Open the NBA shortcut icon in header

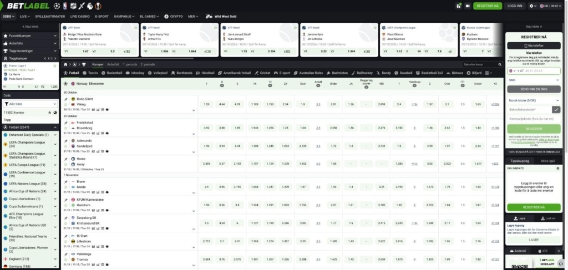pyautogui.click(x=65, y=6)
